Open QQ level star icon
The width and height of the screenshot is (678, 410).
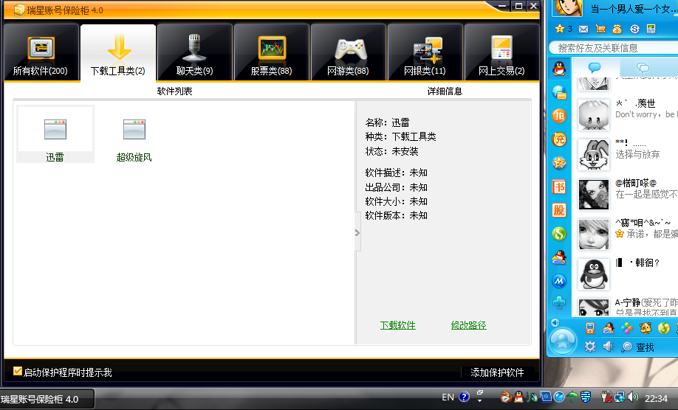[x=560, y=29]
